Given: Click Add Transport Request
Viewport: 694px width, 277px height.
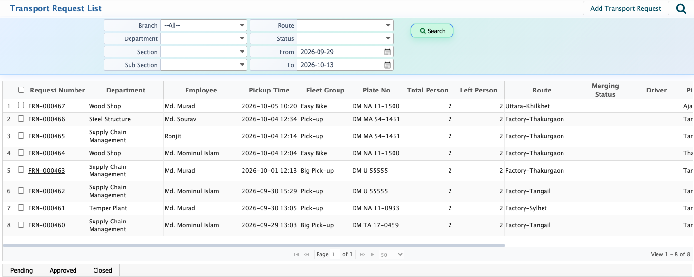Looking at the screenshot, I should tap(626, 8).
